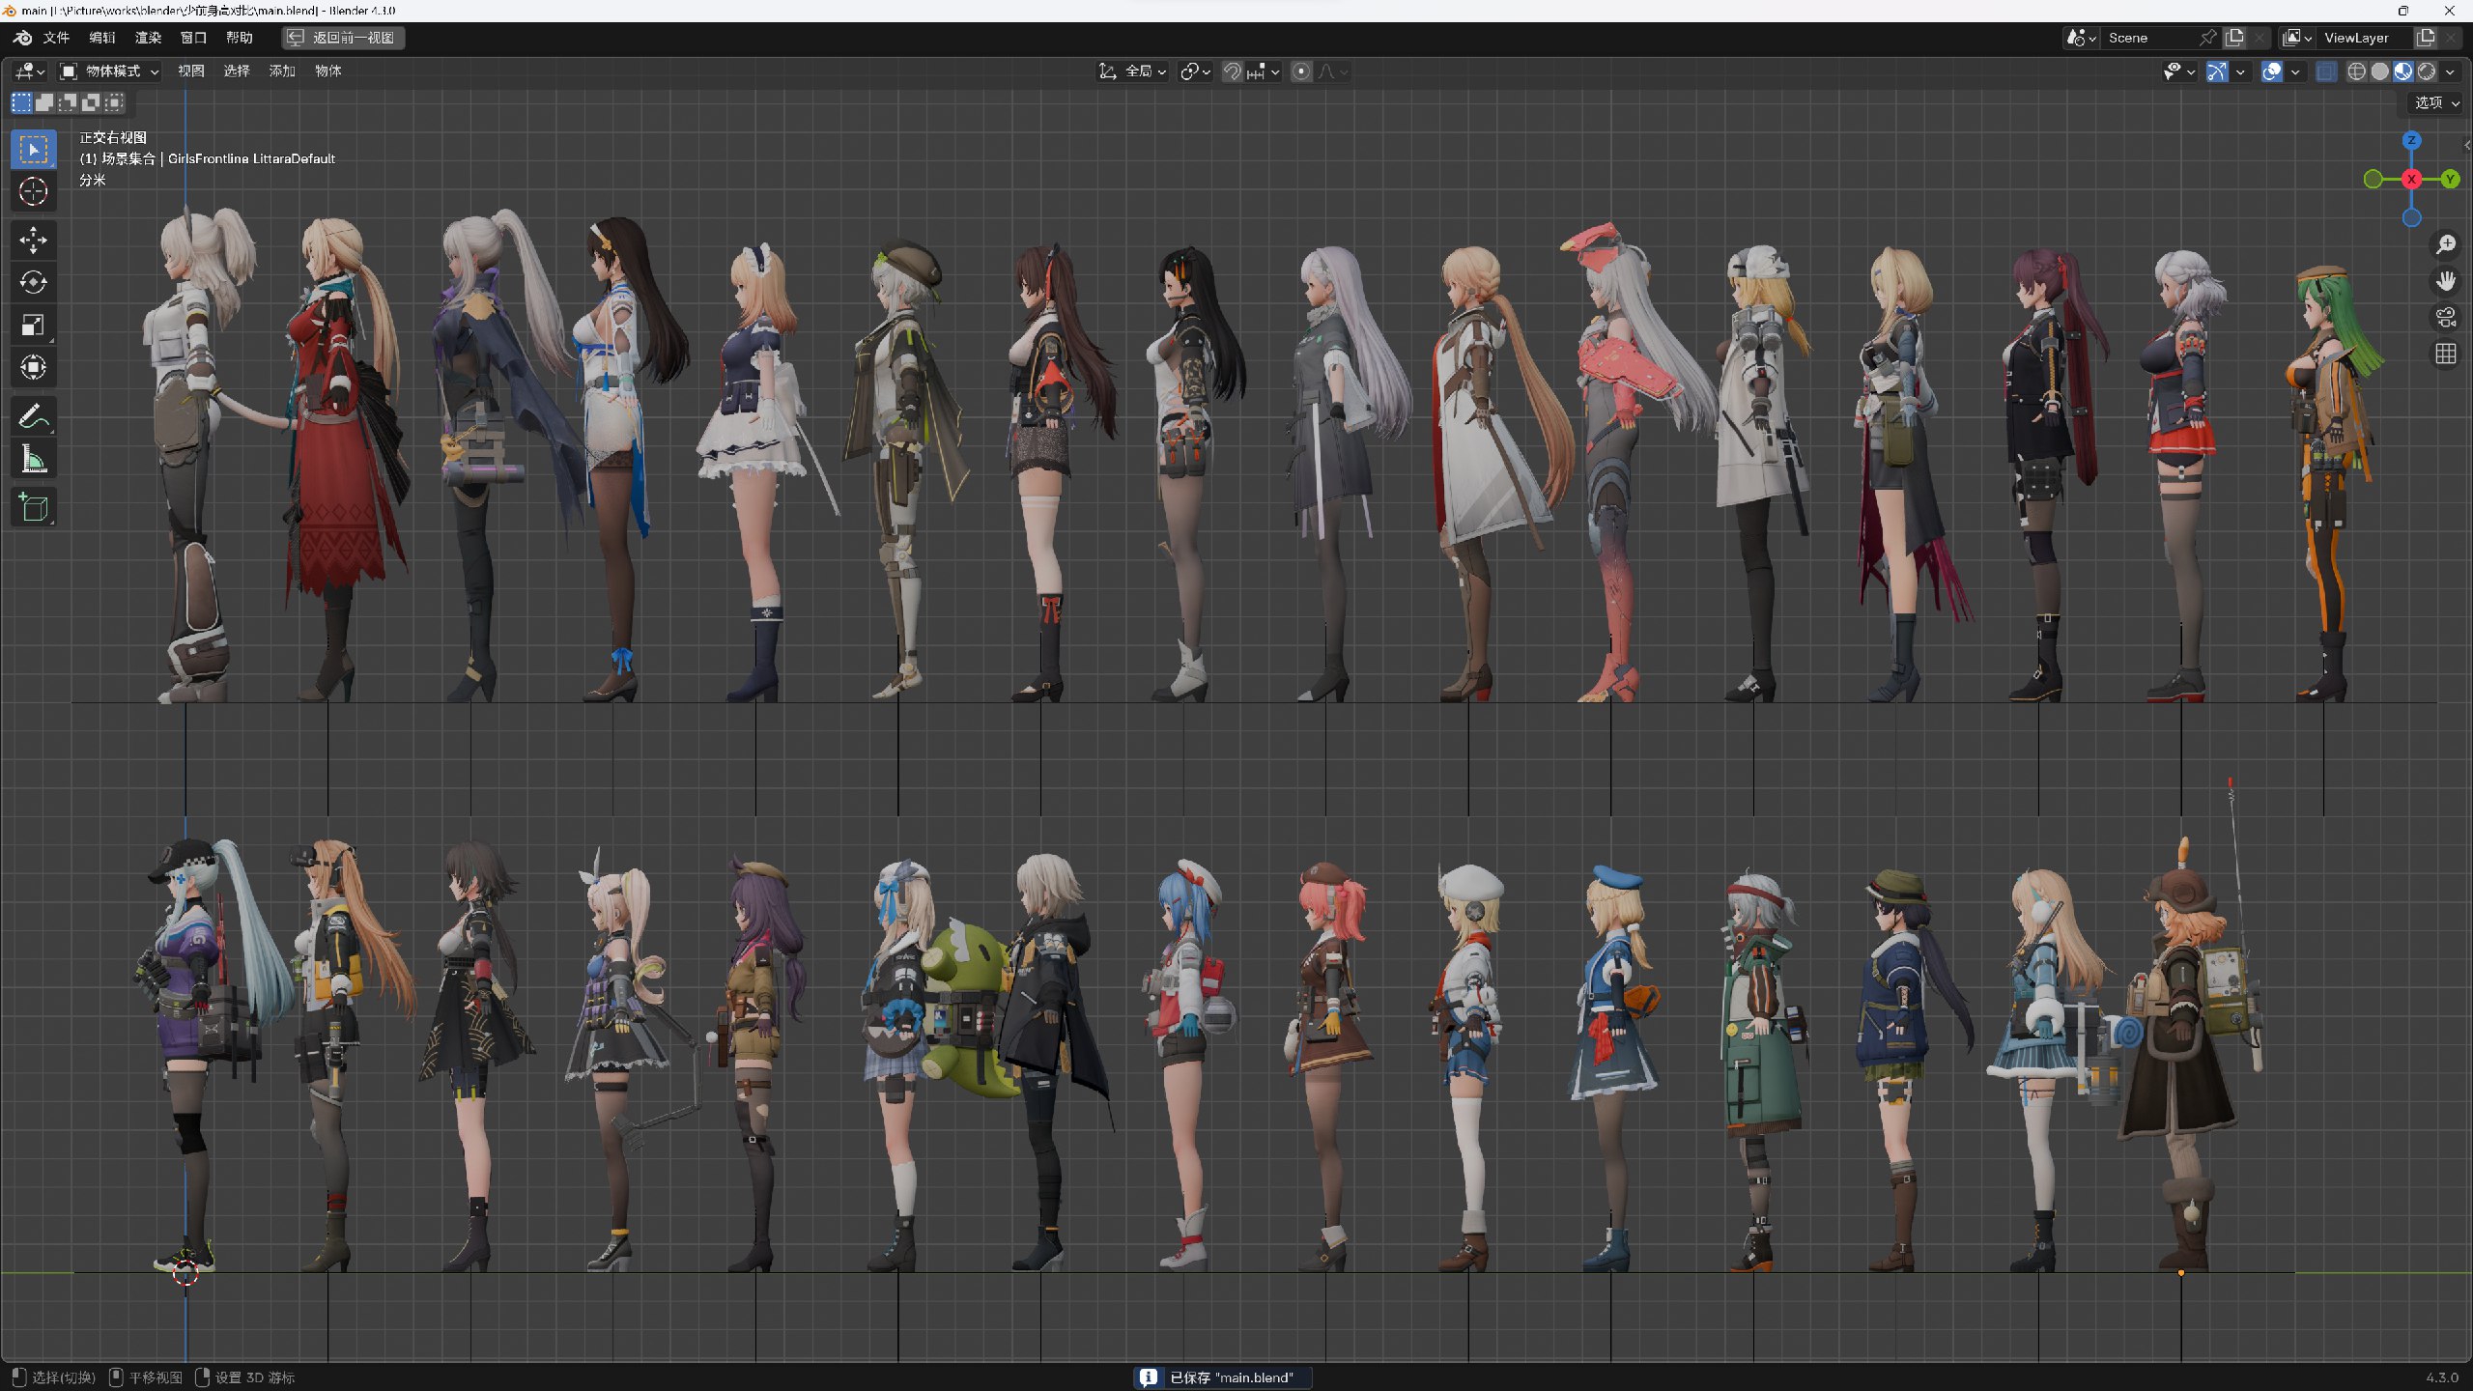Activate the Measure ruler tool

point(33,460)
